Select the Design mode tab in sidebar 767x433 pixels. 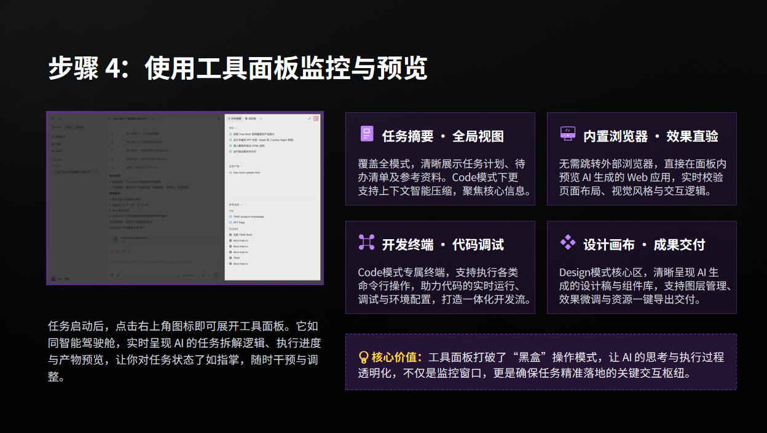coord(79,127)
